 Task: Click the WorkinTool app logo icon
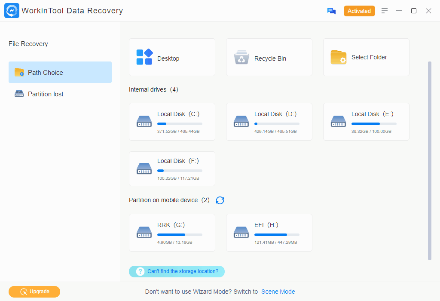pyautogui.click(x=12, y=11)
